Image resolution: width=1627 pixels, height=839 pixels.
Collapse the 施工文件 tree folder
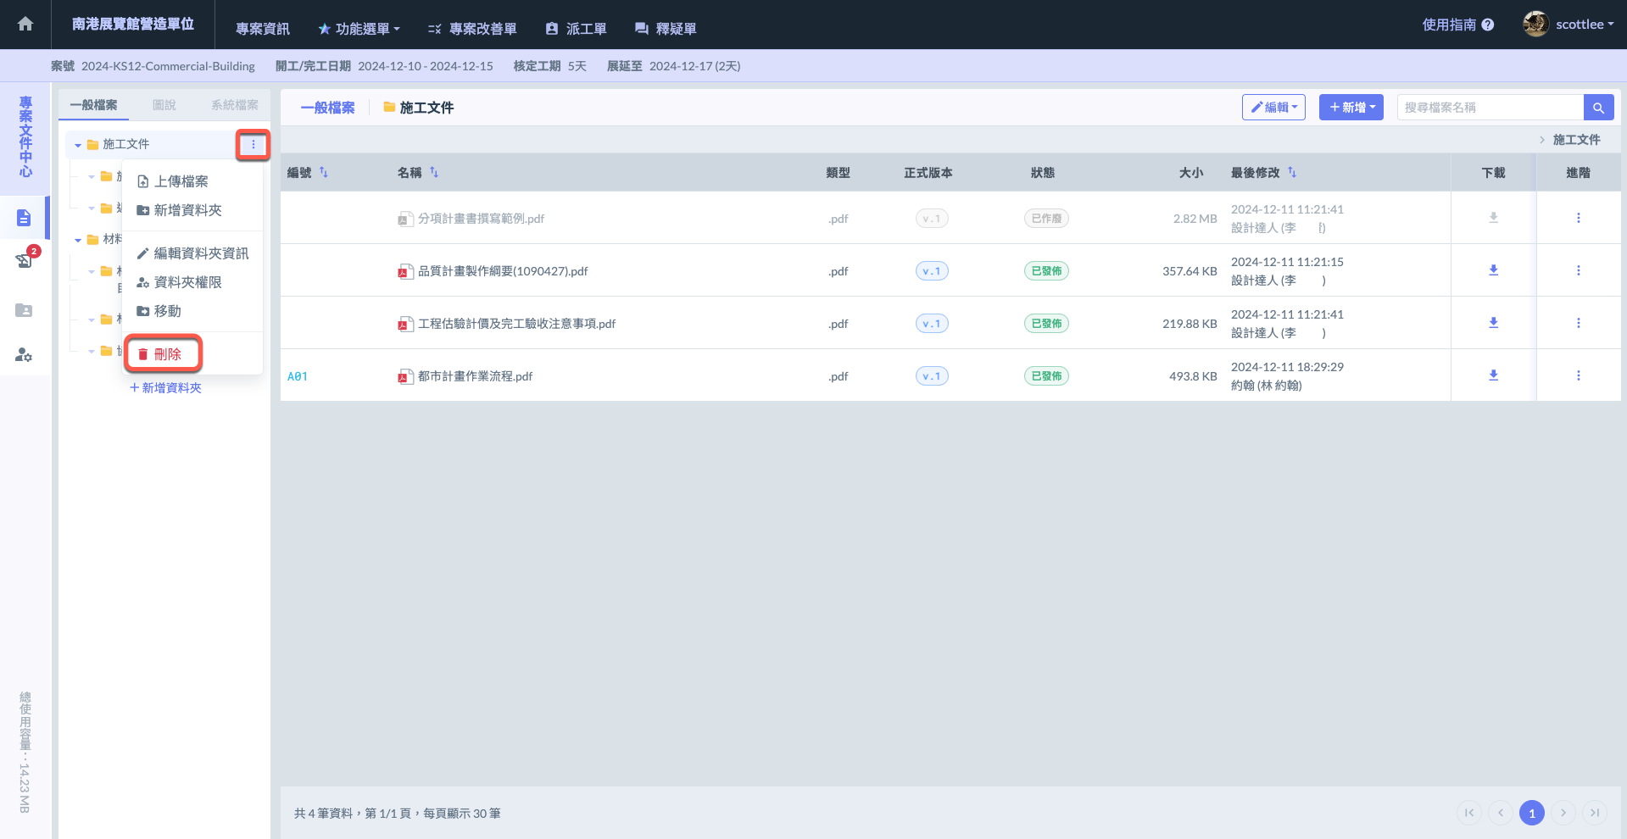tap(78, 146)
